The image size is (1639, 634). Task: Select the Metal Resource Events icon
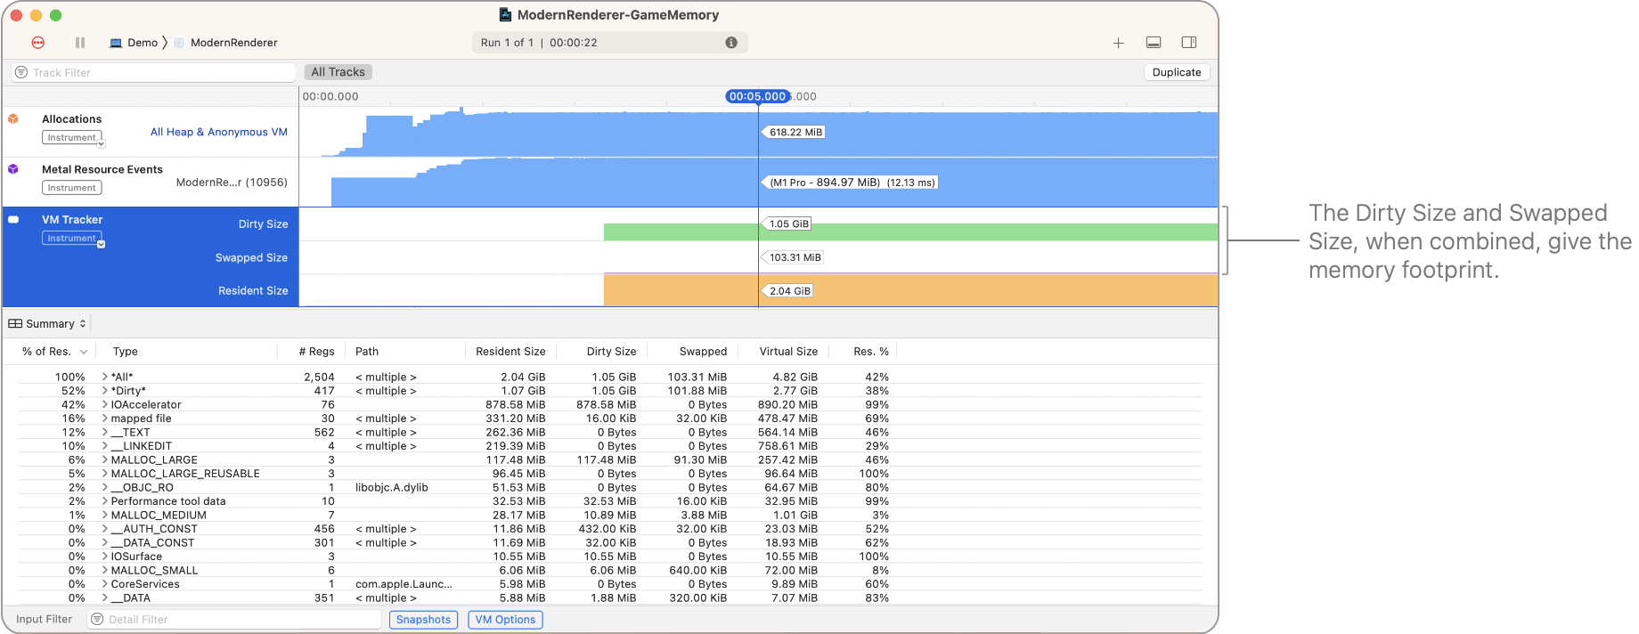point(13,169)
